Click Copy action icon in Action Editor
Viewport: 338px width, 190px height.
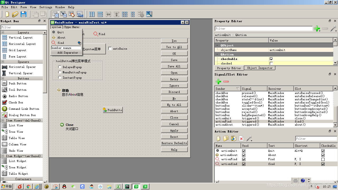[x=226, y=139]
